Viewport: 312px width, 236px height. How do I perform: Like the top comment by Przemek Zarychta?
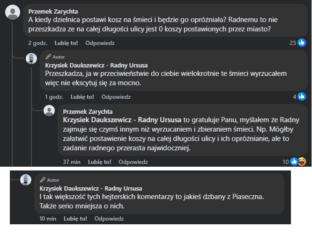(65, 44)
